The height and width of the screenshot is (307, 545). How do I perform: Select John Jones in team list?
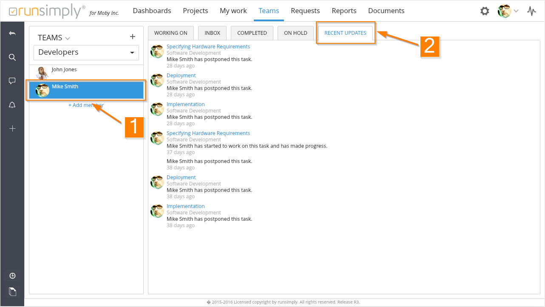[x=64, y=70]
